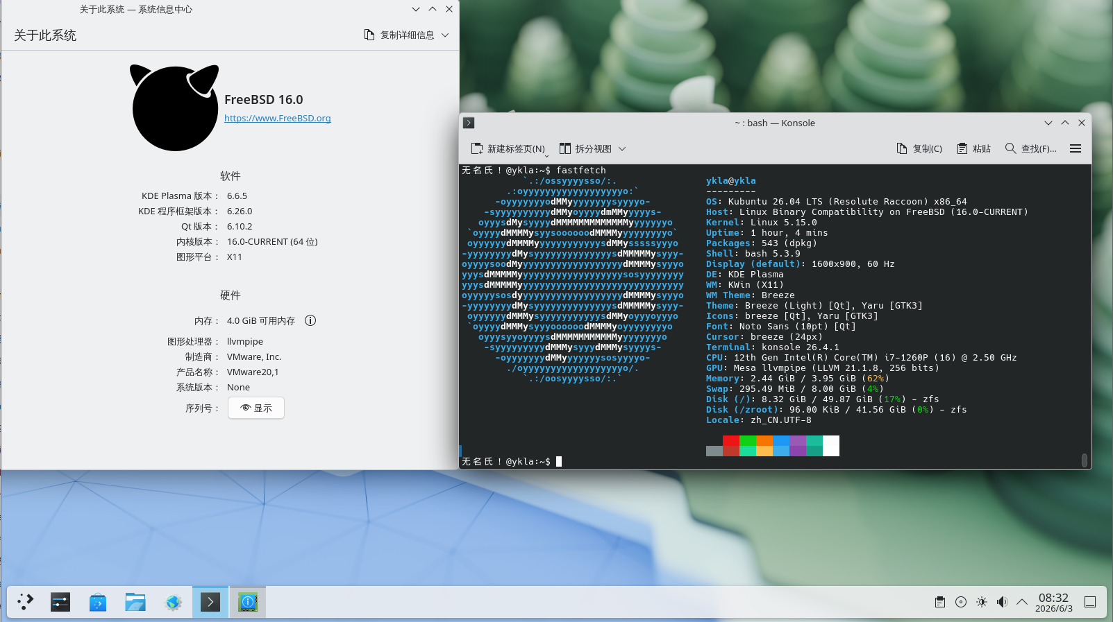Image resolution: width=1113 pixels, height=622 pixels.
Task: Click the fastfetch command text in the terminal
Action: [581, 171]
